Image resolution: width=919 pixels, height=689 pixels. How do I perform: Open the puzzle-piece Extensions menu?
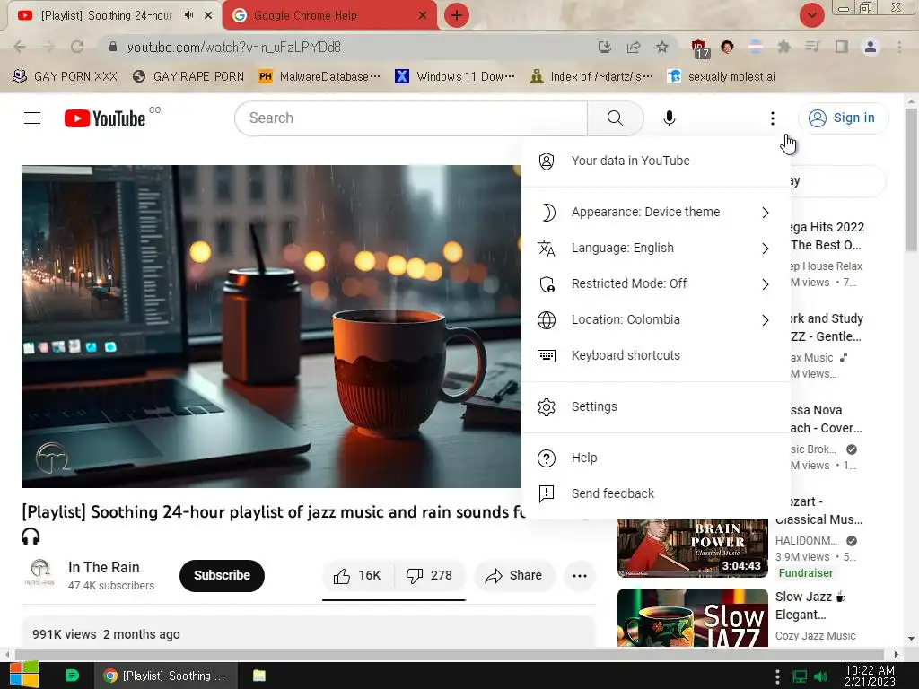coord(783,47)
